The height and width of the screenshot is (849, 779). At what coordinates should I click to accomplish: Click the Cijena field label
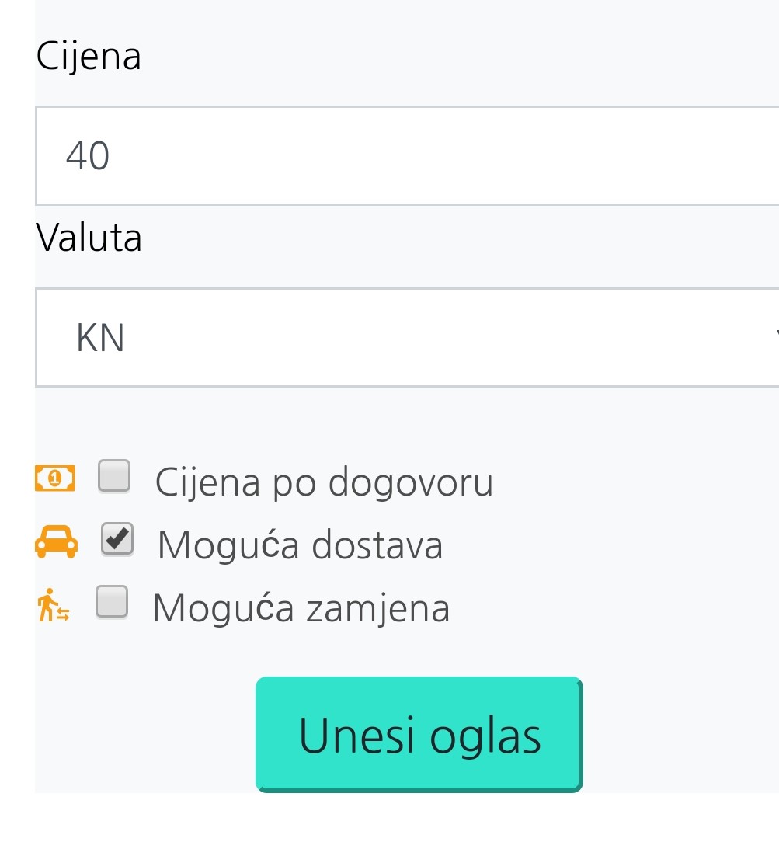click(x=89, y=57)
